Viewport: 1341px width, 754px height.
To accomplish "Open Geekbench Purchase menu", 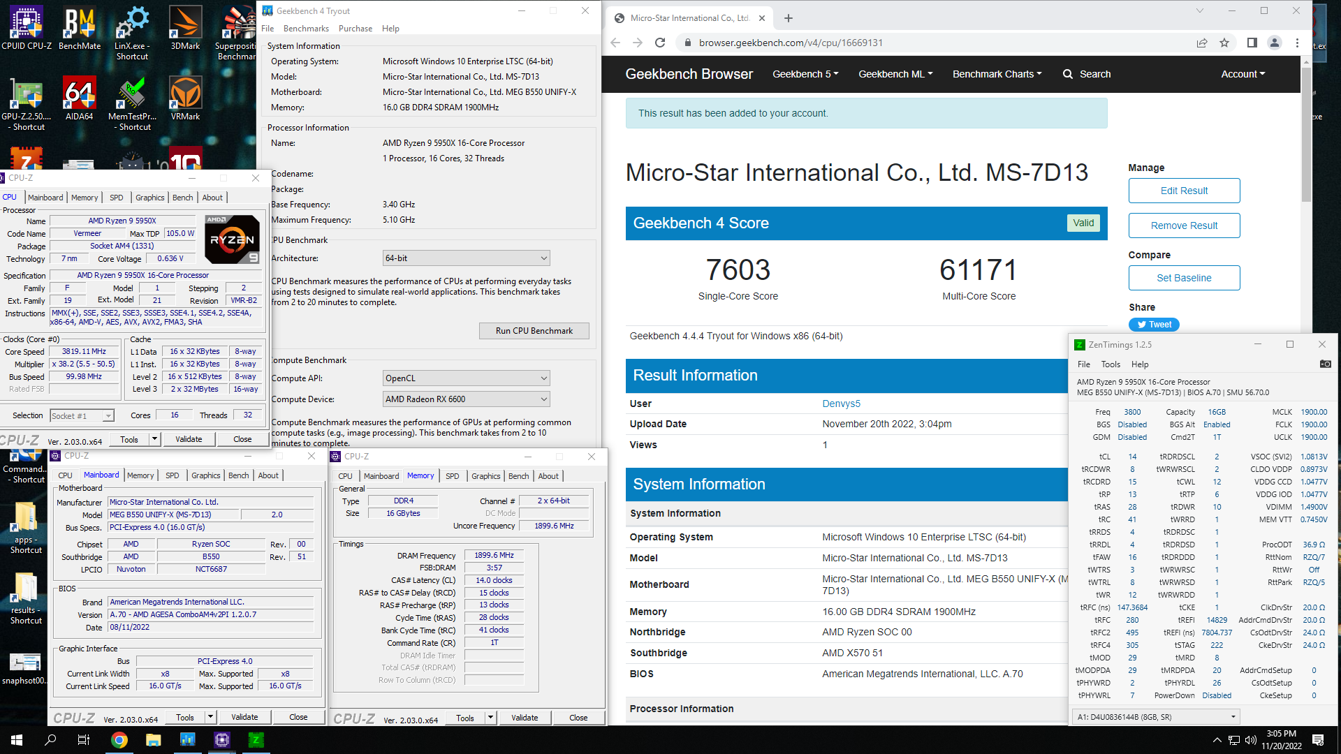I will point(356,29).
